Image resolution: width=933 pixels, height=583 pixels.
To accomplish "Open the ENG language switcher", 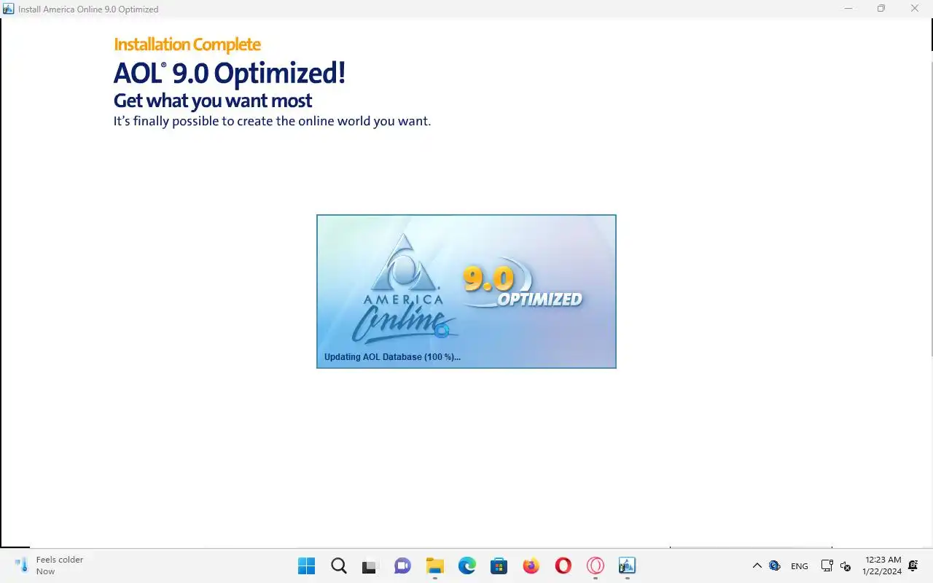I will point(800,566).
